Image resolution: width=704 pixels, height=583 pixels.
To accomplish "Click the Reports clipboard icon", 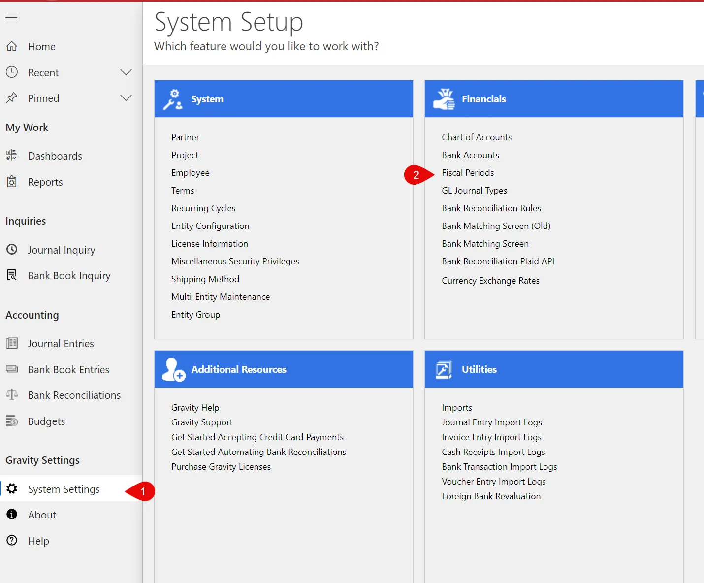I will [12, 182].
